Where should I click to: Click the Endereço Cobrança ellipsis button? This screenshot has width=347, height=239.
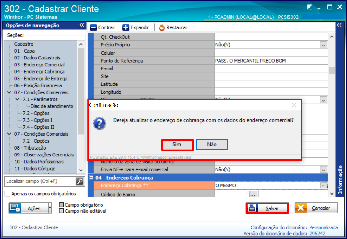pyautogui.click(x=324, y=185)
